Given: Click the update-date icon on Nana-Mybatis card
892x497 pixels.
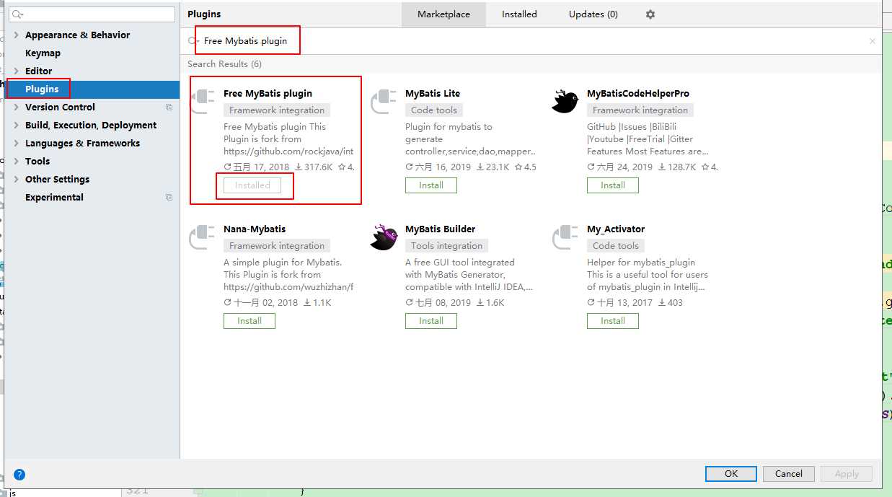Looking at the screenshot, I should 228,303.
